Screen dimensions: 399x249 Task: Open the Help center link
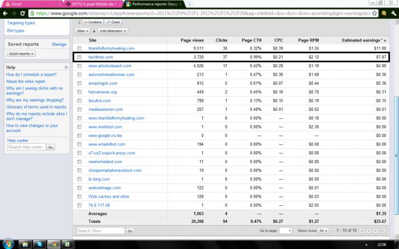click(18, 140)
